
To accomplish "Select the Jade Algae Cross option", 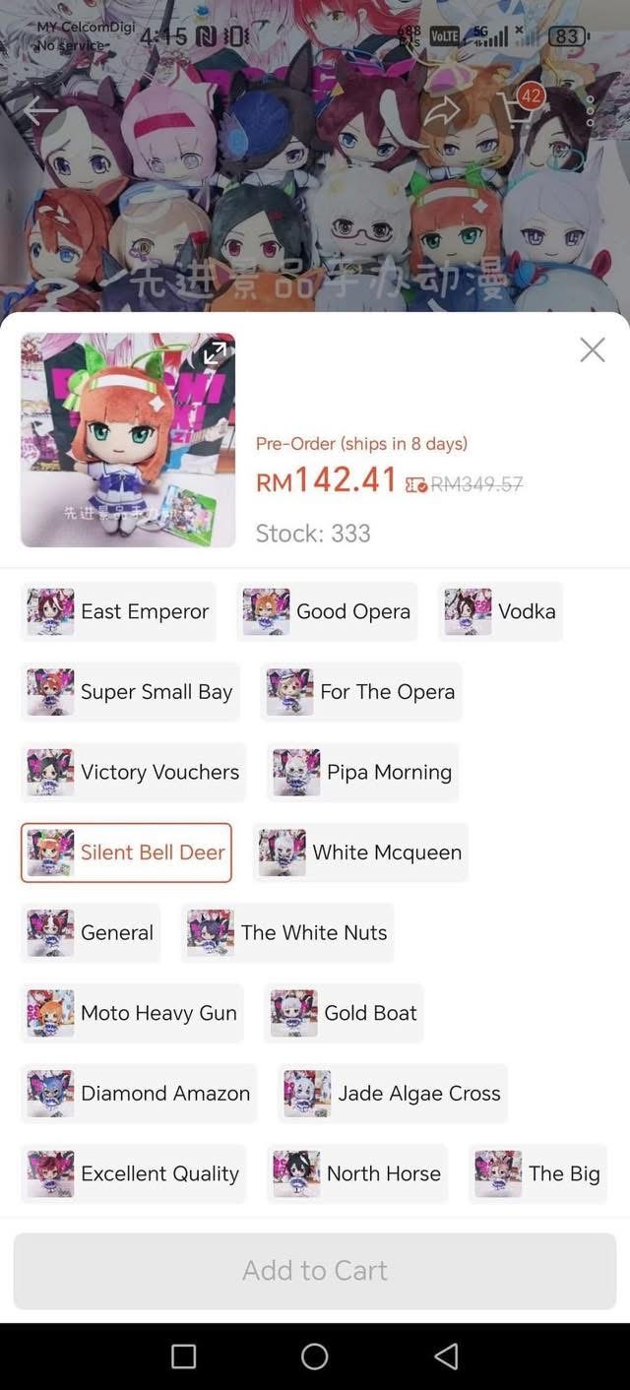I will tap(393, 1094).
